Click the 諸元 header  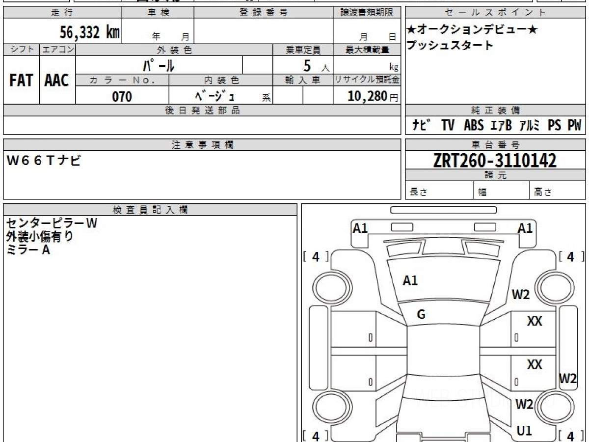pos(495,175)
